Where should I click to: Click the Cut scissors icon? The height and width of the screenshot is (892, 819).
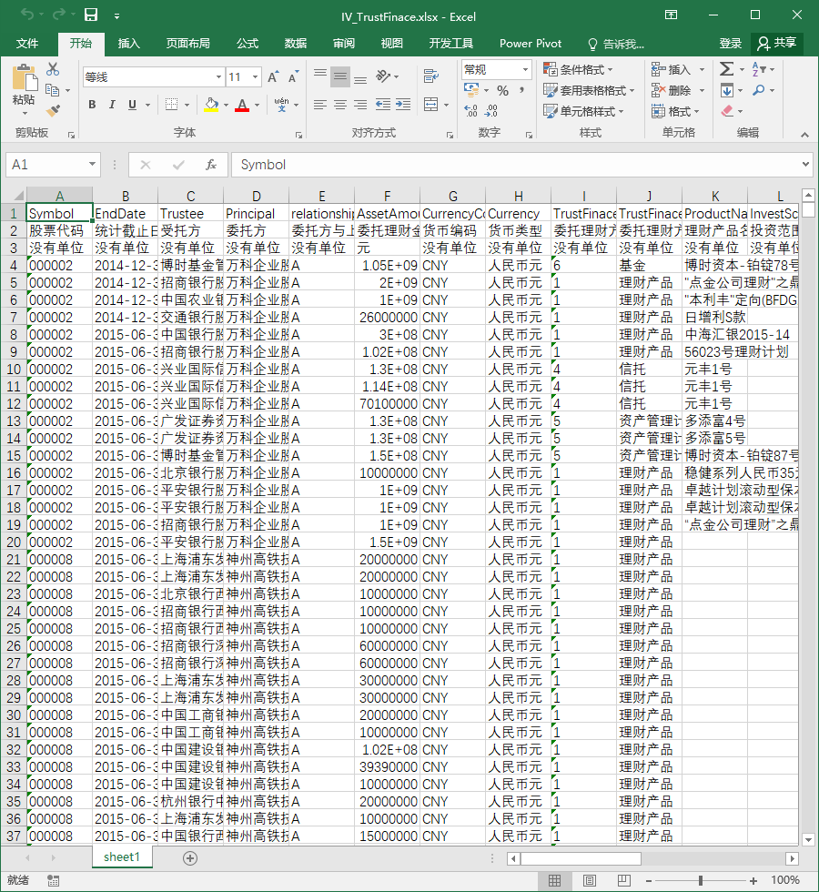[x=53, y=69]
